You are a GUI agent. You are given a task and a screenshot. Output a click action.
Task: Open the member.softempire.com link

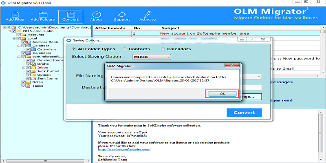tap(124, 150)
